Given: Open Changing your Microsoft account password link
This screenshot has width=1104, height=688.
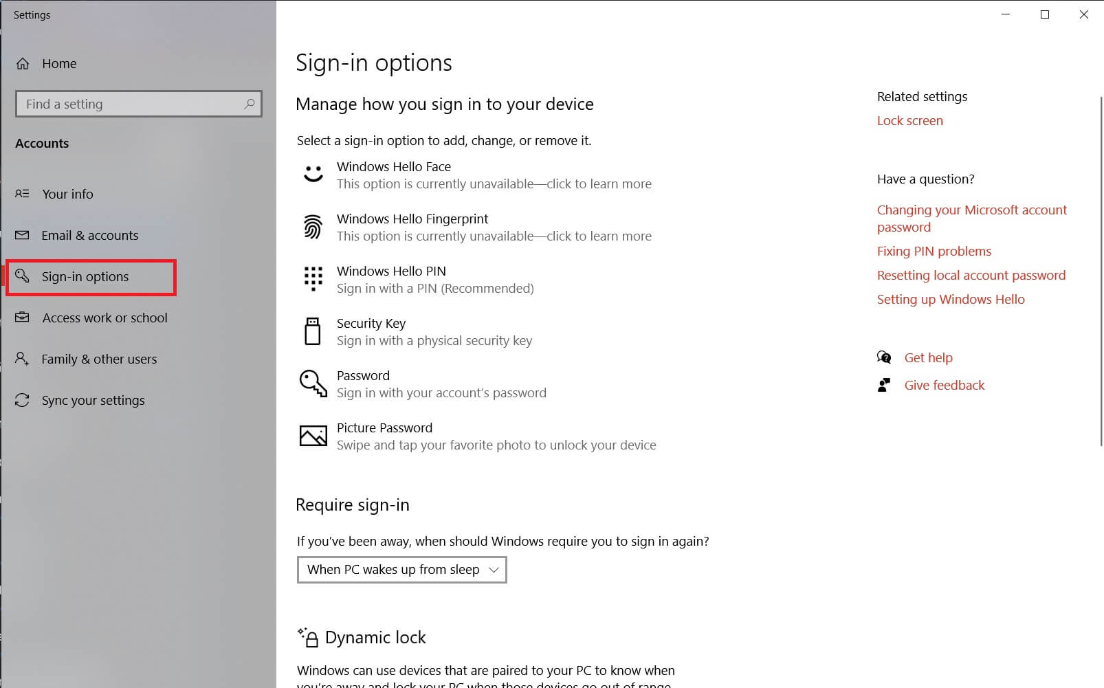Looking at the screenshot, I should tap(972, 219).
